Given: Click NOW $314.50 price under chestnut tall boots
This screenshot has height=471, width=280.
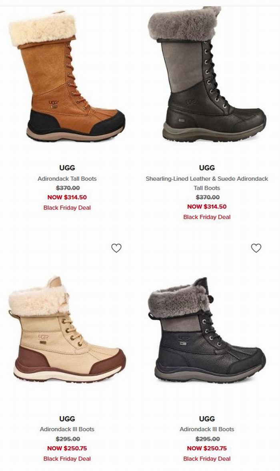Looking at the screenshot, I should (x=67, y=197).
